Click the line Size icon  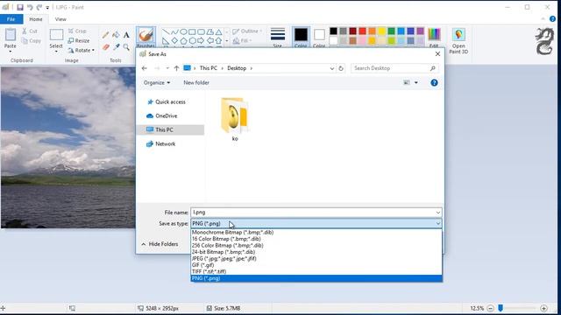tap(278, 35)
